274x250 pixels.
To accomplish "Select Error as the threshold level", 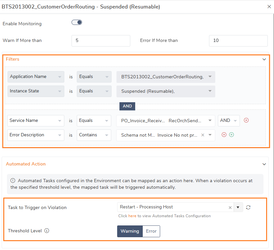I will tap(151, 231).
